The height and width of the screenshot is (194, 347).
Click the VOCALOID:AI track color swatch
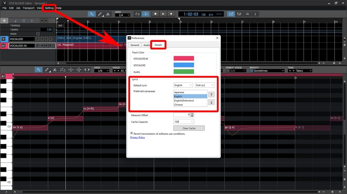pos(184,58)
